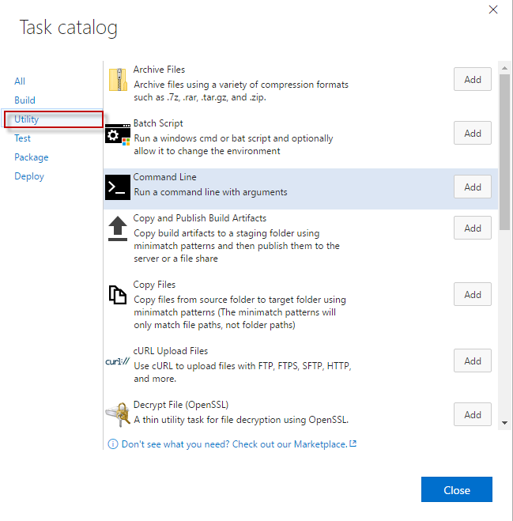Screen dimensions: 513x521
Task: Add the cURL Upload Files task
Action: [x=473, y=361]
